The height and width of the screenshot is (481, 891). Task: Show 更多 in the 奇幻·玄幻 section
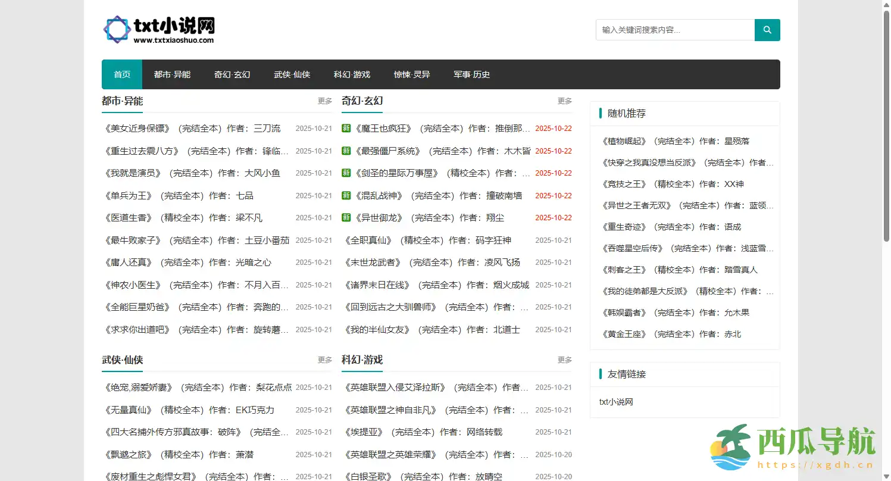coord(564,101)
